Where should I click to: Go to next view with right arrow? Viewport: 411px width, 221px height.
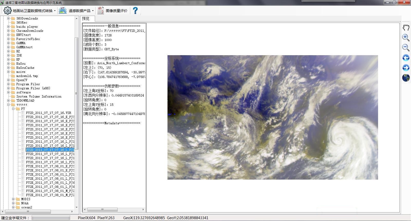click(x=406, y=68)
